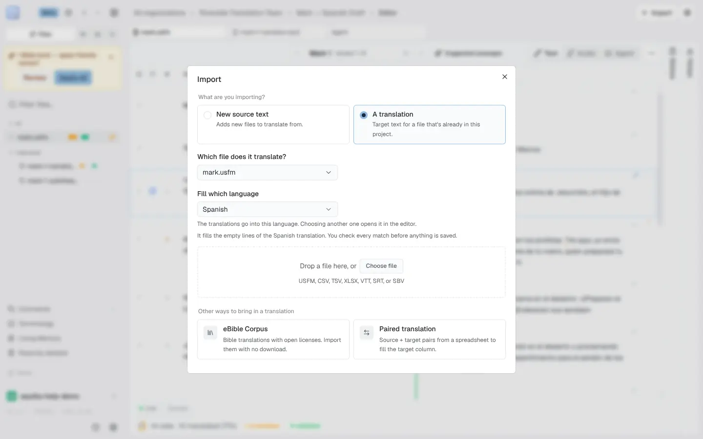Click the text 'The translations go into this language'
This screenshot has height=439, width=703.
[248, 224]
